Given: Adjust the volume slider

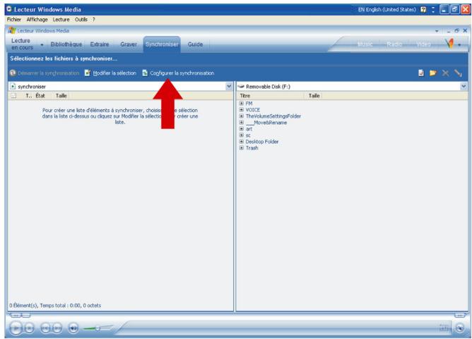Looking at the screenshot, I should [98, 328].
